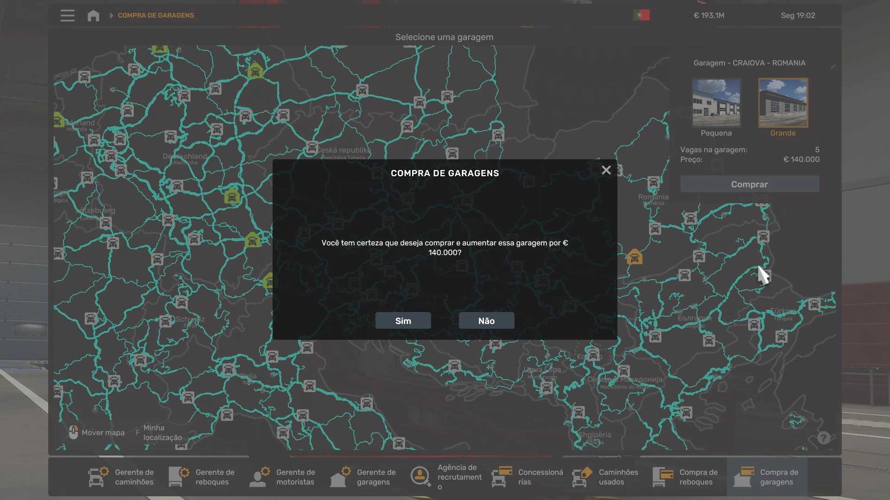Confirm purchase with Sim button
Viewport: 890px width, 500px height.
point(403,321)
